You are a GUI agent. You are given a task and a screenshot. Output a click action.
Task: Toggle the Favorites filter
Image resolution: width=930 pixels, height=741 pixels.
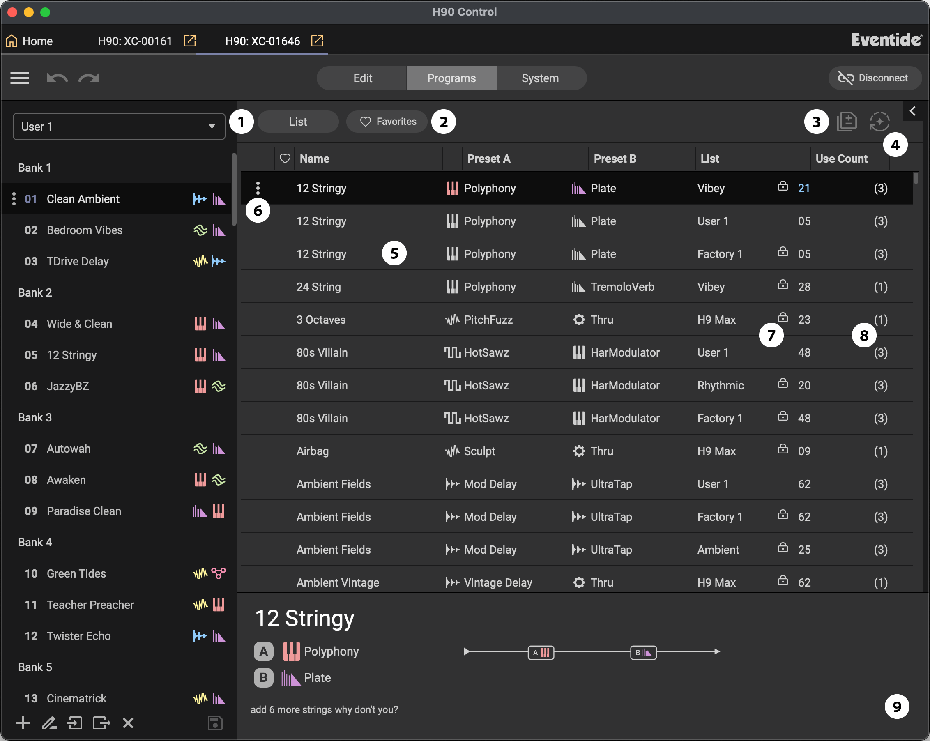point(387,122)
